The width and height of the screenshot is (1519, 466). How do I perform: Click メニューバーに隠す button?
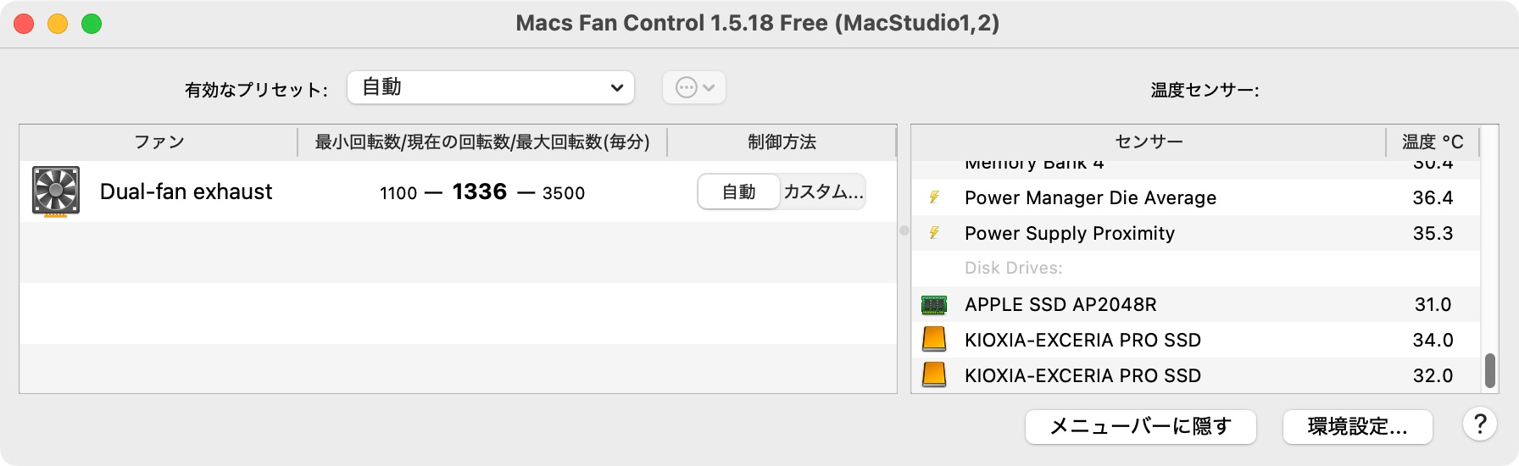(1140, 426)
